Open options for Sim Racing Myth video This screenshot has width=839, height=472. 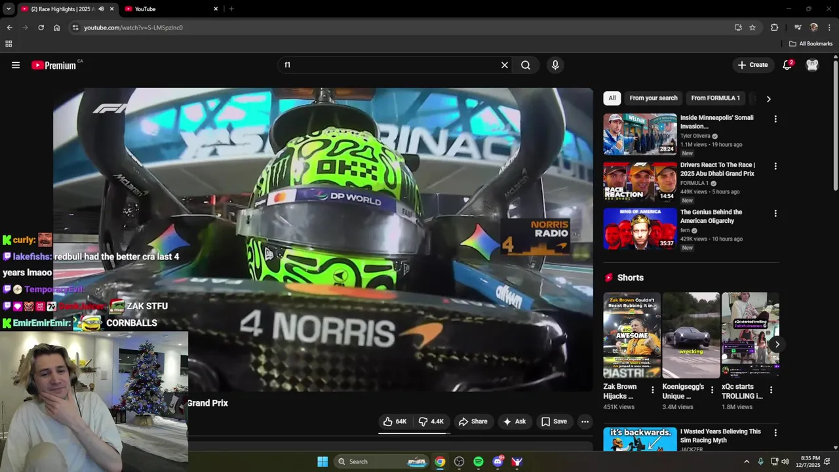pyautogui.click(x=775, y=433)
